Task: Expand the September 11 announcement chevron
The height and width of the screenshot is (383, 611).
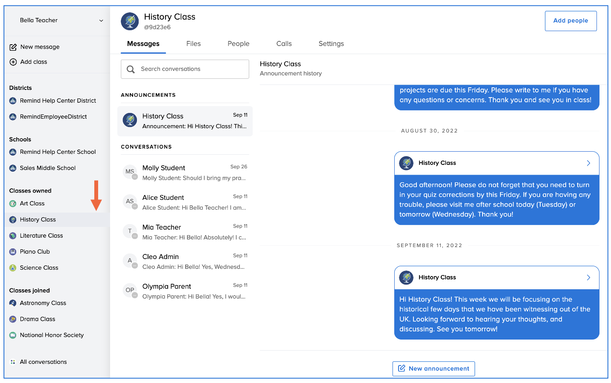Action: (x=588, y=278)
